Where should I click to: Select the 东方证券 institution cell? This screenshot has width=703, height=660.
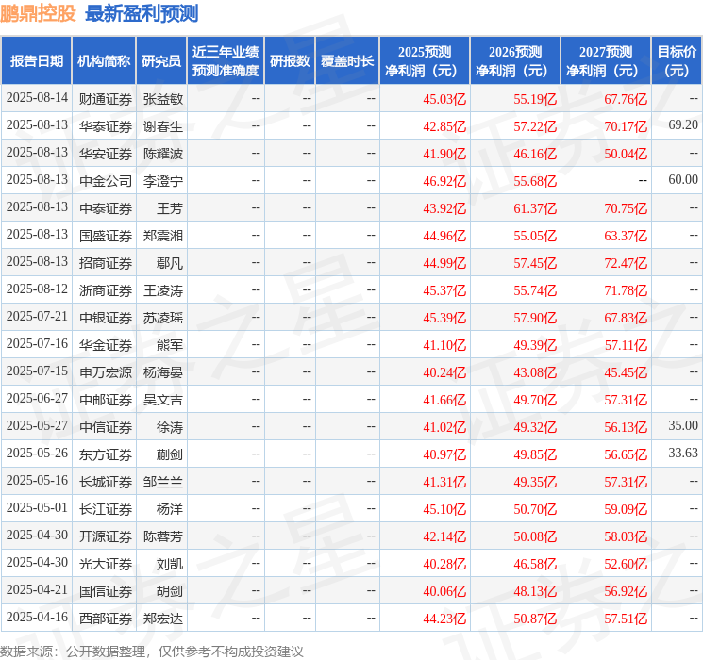(106, 454)
